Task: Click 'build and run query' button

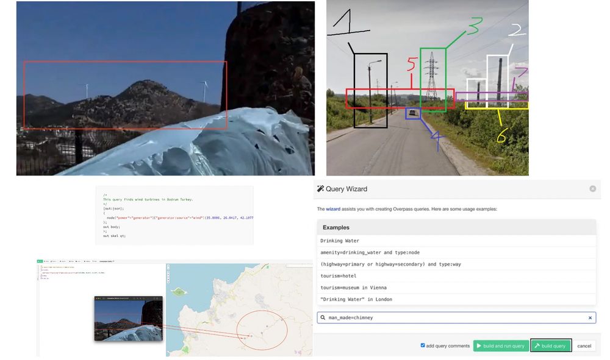Action: point(501,345)
